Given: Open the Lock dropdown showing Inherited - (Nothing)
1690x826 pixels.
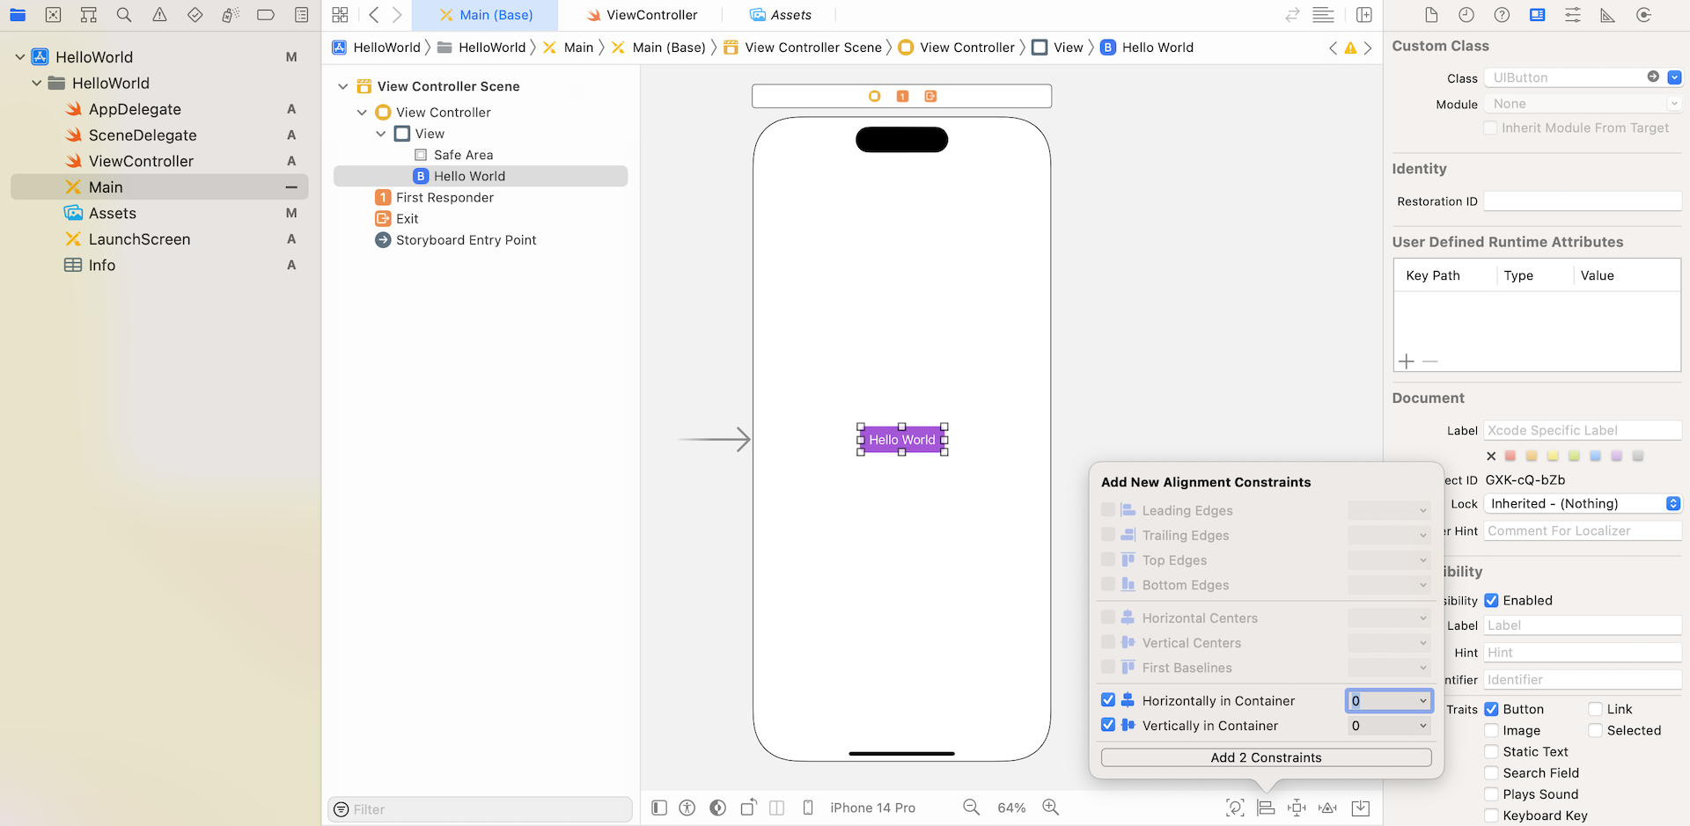Looking at the screenshot, I should tap(1582, 503).
